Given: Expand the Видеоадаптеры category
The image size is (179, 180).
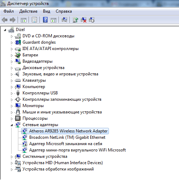Looking at the screenshot, I should coord(12,62).
